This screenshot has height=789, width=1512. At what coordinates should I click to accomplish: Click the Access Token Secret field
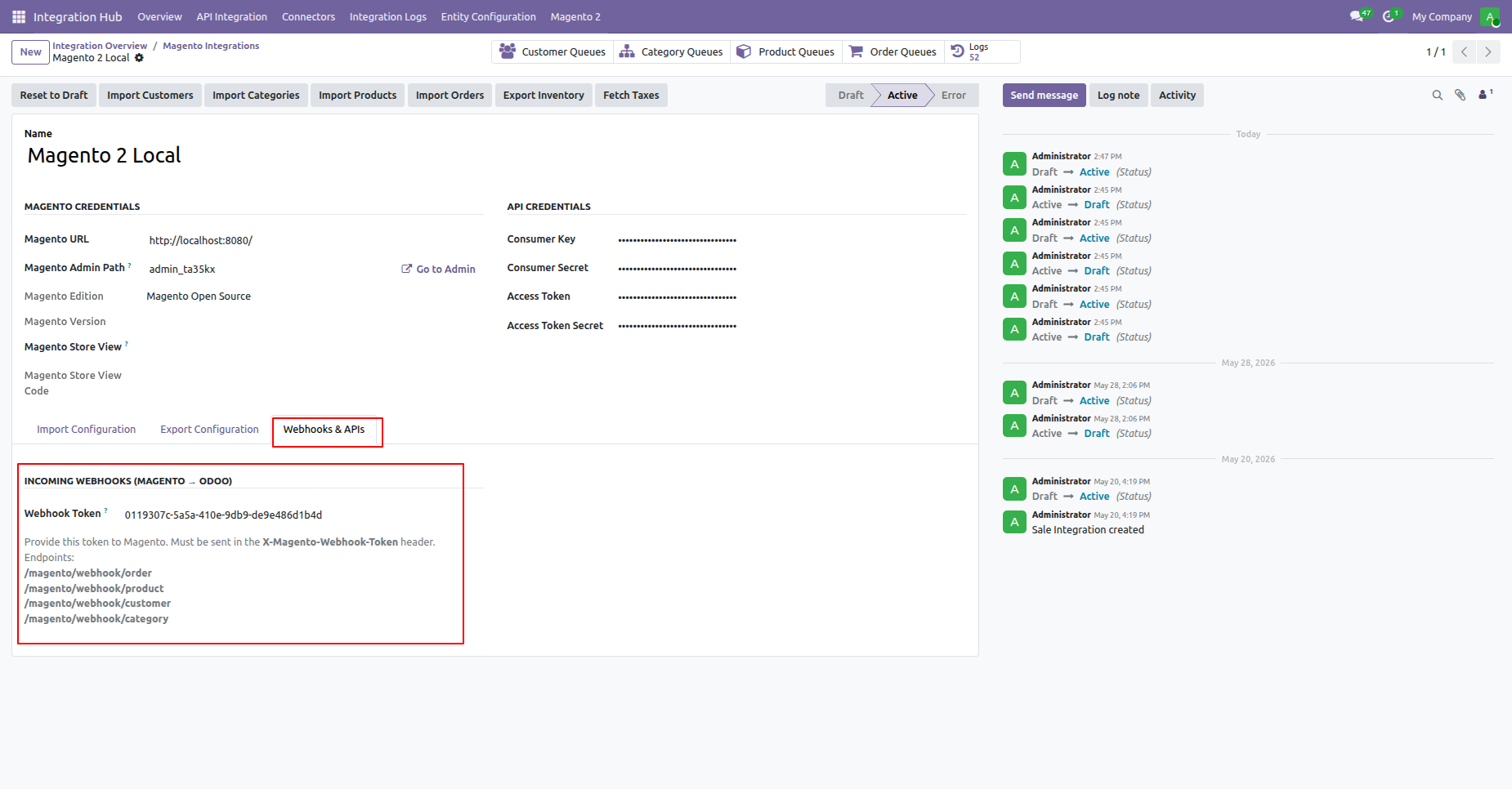click(791, 326)
